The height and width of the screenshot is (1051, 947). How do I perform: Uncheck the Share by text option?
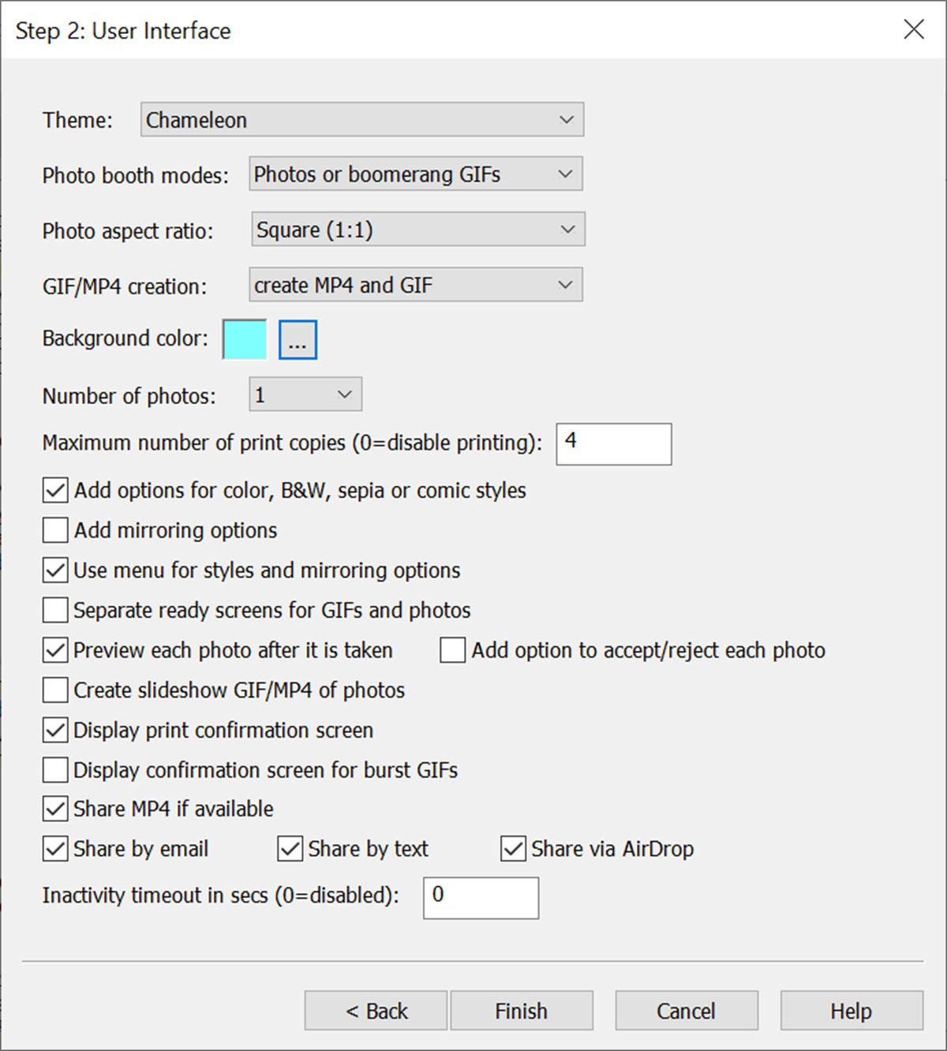tap(290, 849)
